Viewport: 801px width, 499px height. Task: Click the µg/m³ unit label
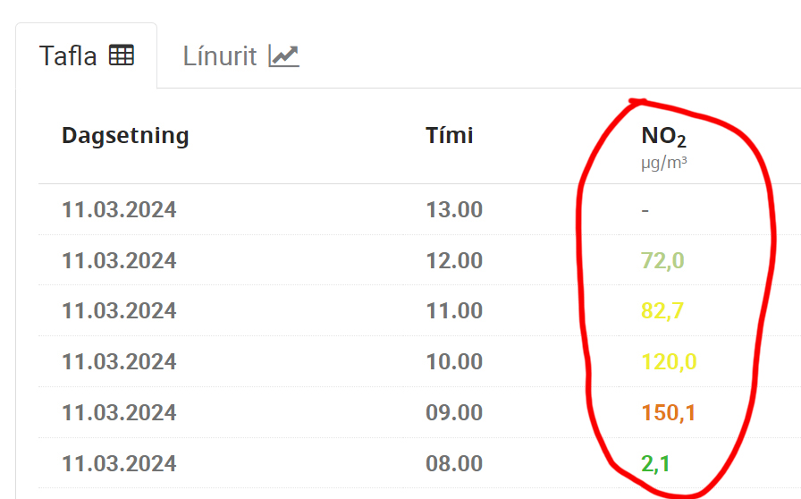click(664, 163)
